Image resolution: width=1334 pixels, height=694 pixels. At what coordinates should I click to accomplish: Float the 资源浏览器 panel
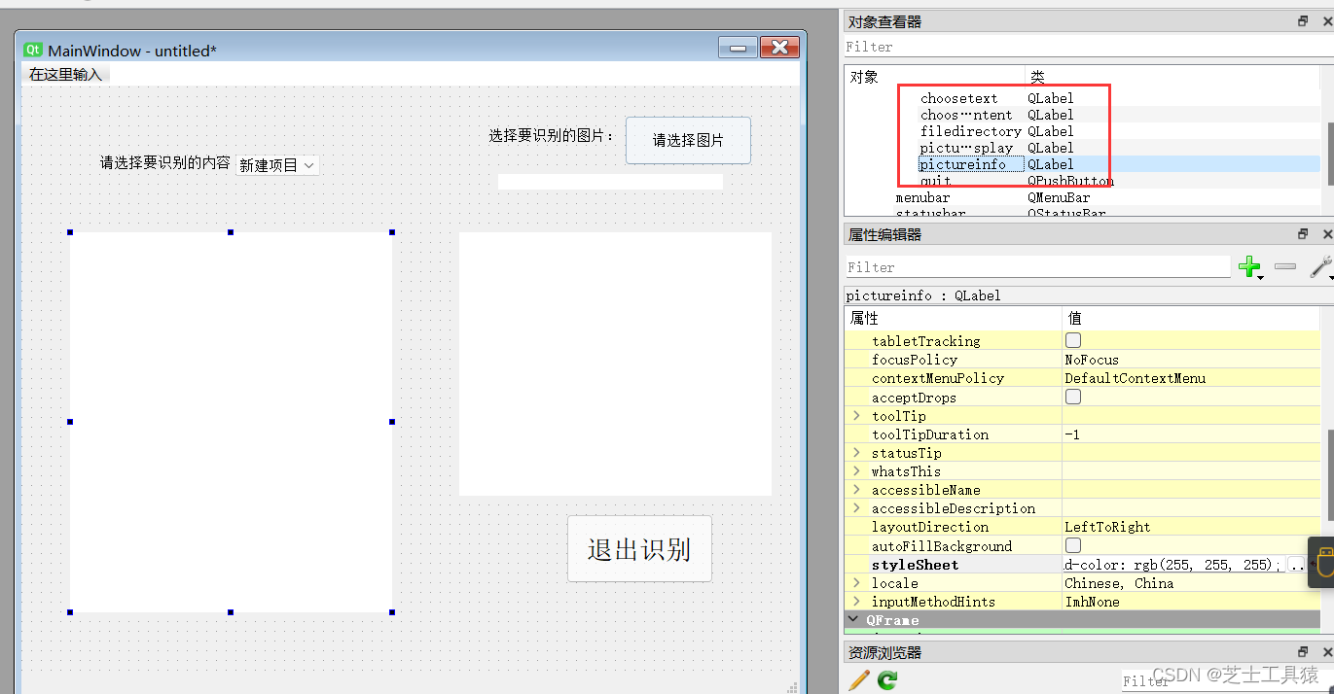coord(1303,652)
